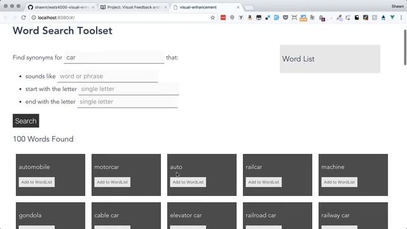Click the 'Word List' panel heading

(x=298, y=59)
